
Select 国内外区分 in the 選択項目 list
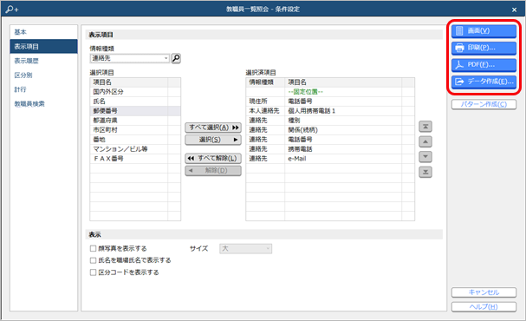(x=135, y=92)
